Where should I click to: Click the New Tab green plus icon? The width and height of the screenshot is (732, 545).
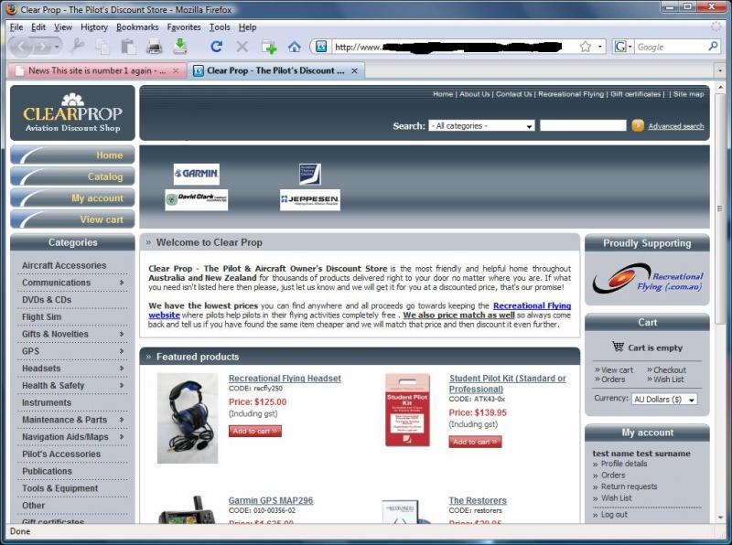(269, 47)
